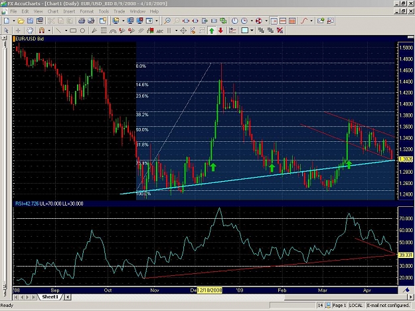Expand the workspace monitor icon dropdown
415x311 pixels.
pyautogui.click(x=124, y=21)
